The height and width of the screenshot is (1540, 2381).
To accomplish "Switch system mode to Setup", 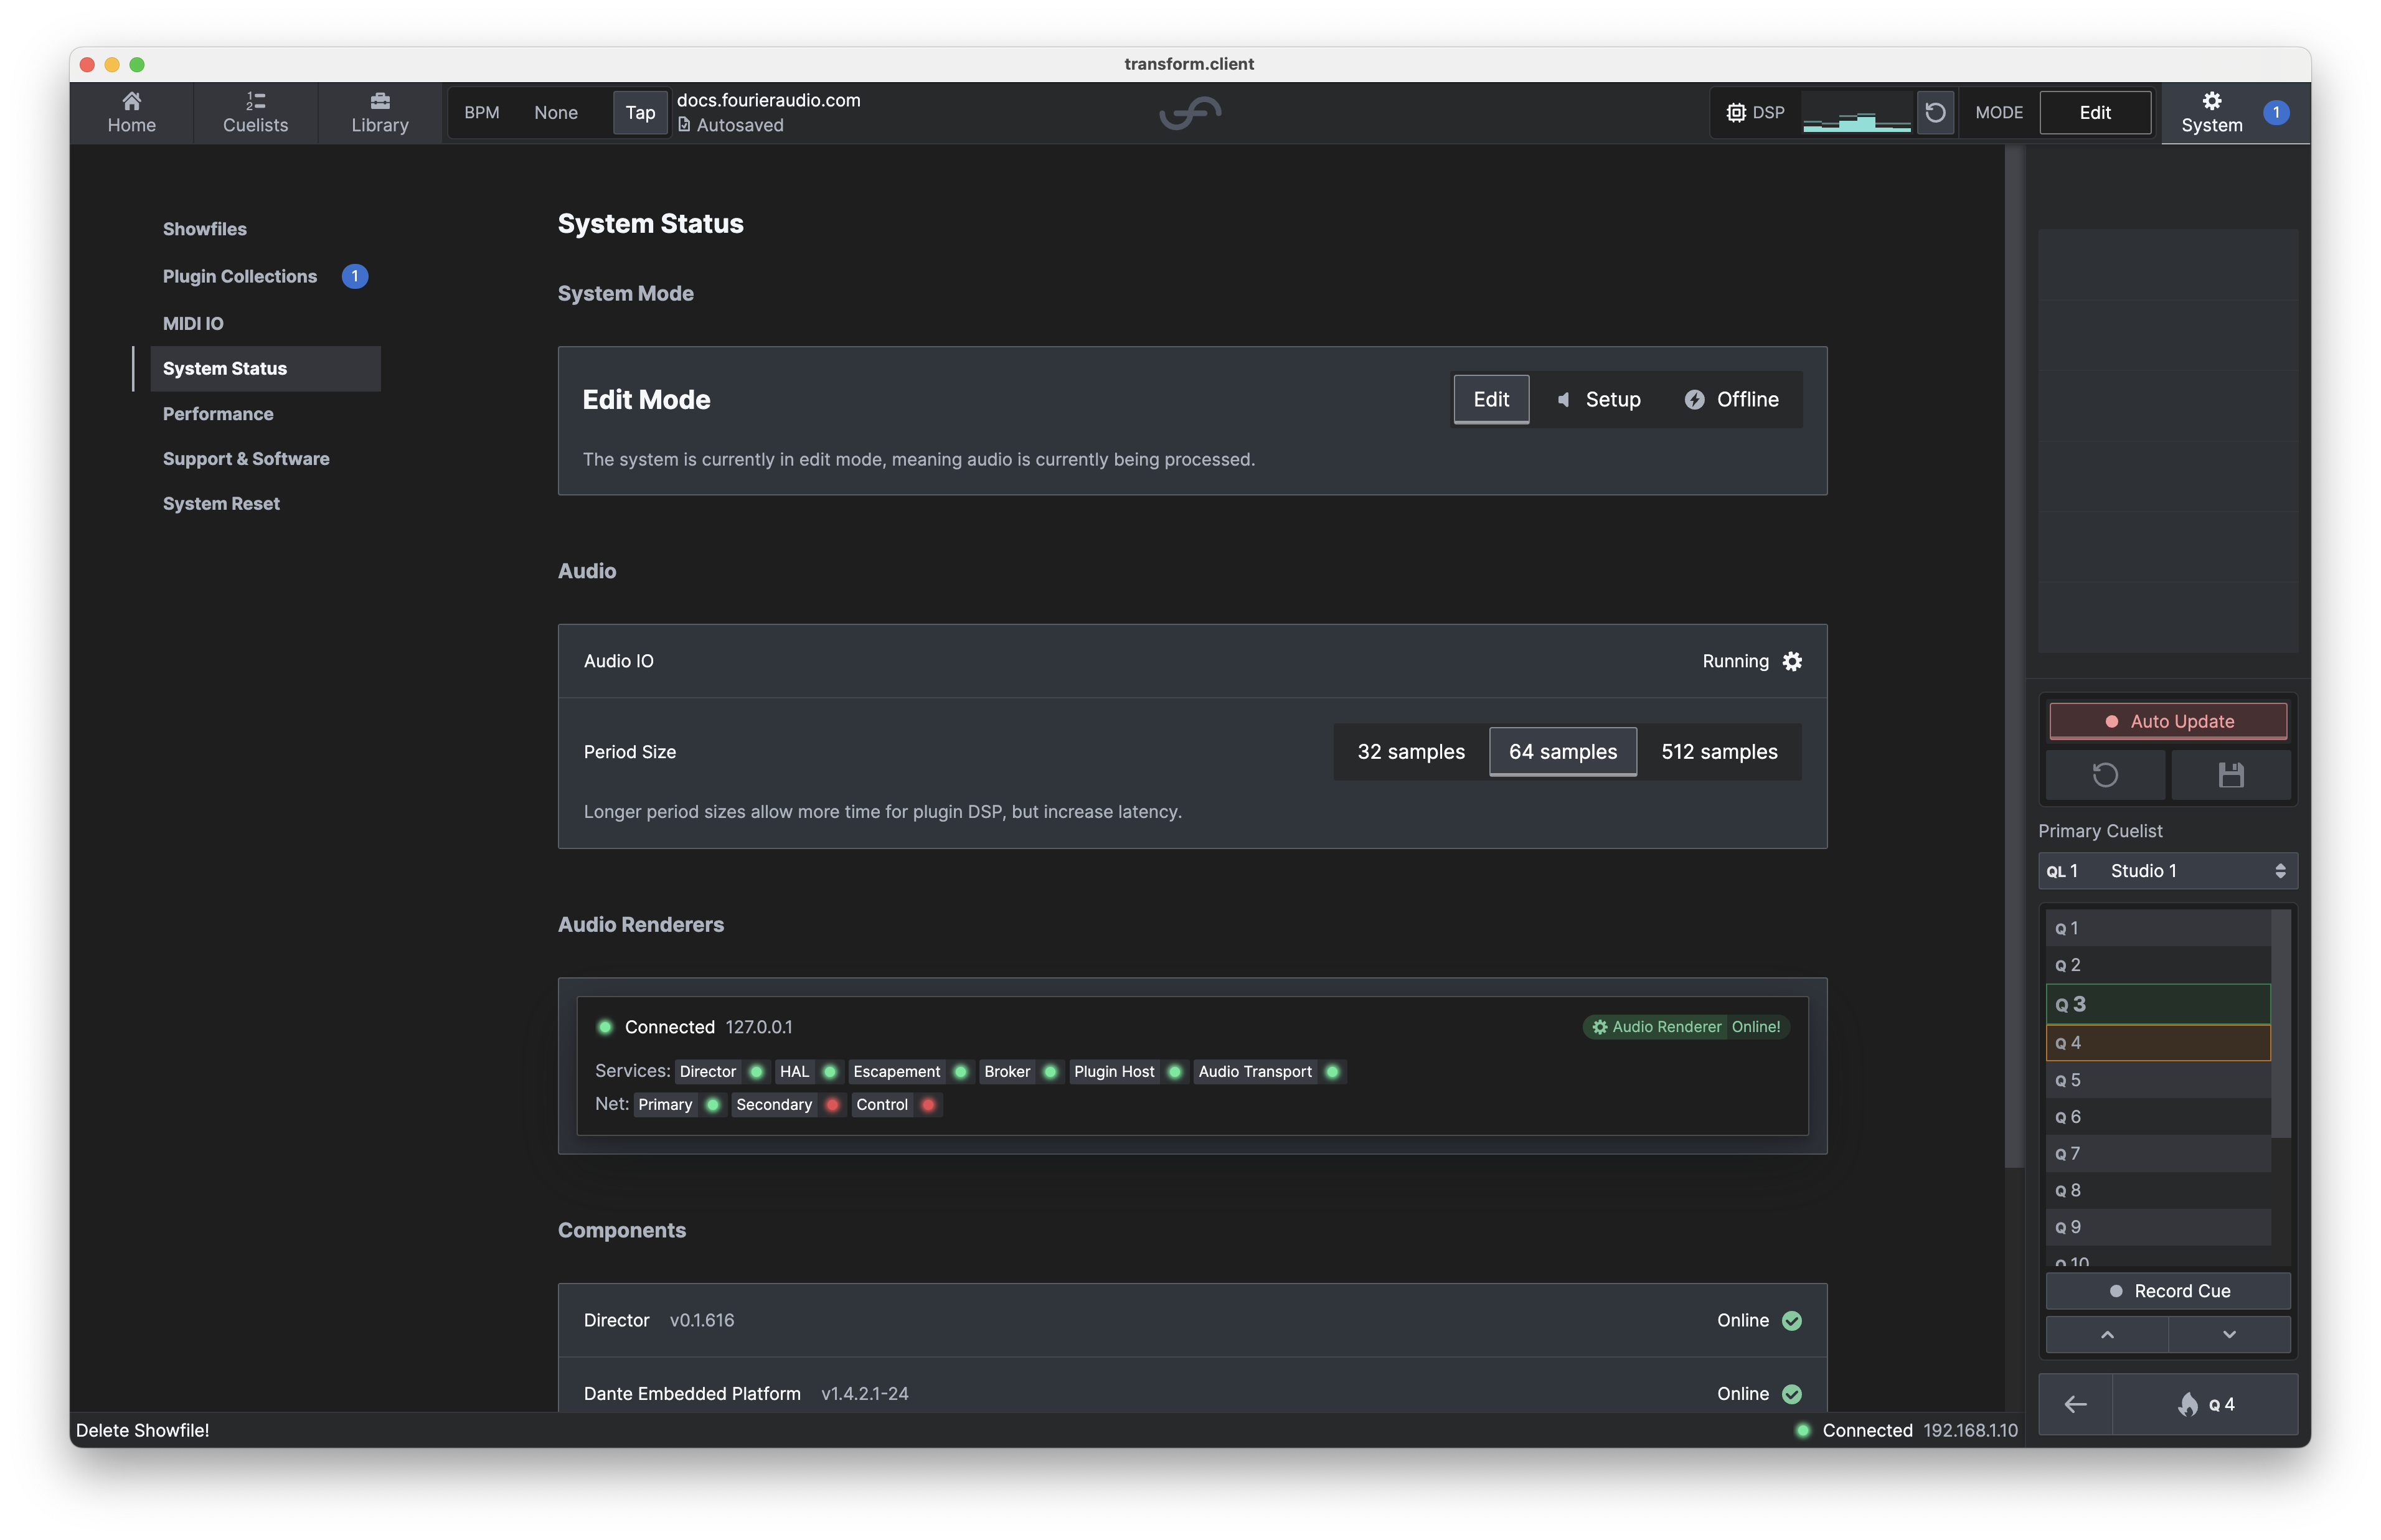I will click(x=1598, y=399).
